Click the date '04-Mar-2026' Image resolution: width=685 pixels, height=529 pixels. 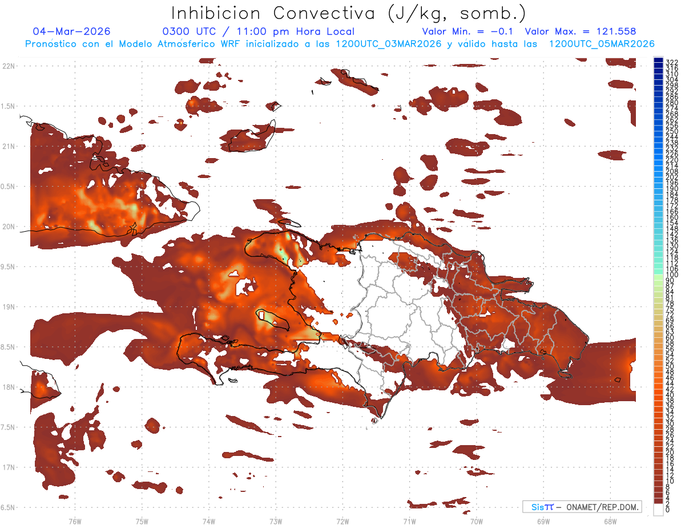[72, 31]
